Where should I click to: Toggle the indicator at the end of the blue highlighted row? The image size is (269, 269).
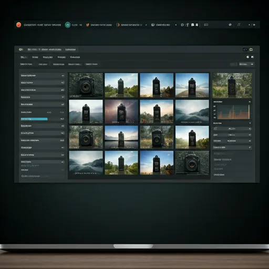[x=62, y=119]
